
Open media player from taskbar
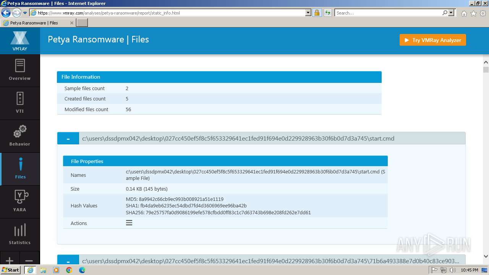pos(56,270)
